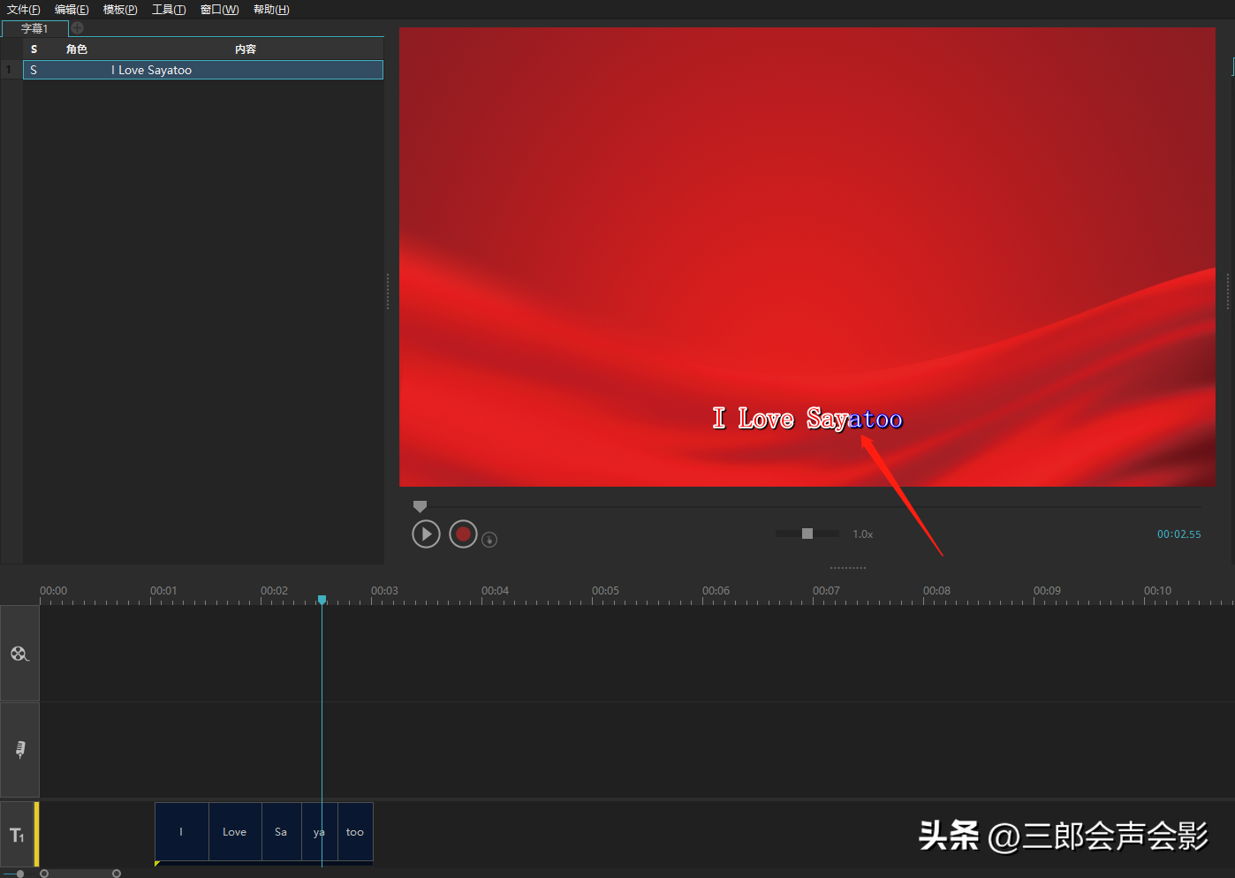Click the right handle of timeline scrollbar
Image resolution: width=1235 pixels, height=878 pixels.
point(117,874)
